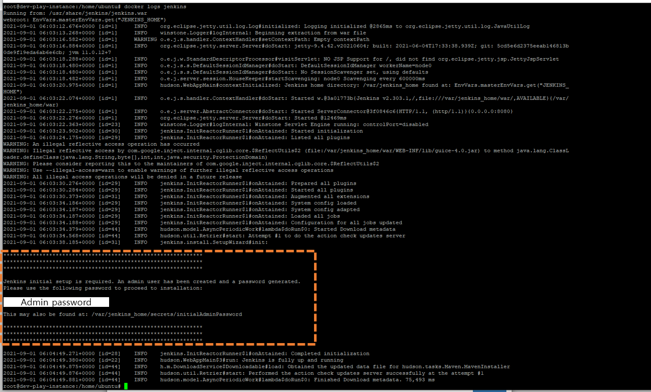Click "Configuration for all jobs updated" message

(x=347, y=223)
